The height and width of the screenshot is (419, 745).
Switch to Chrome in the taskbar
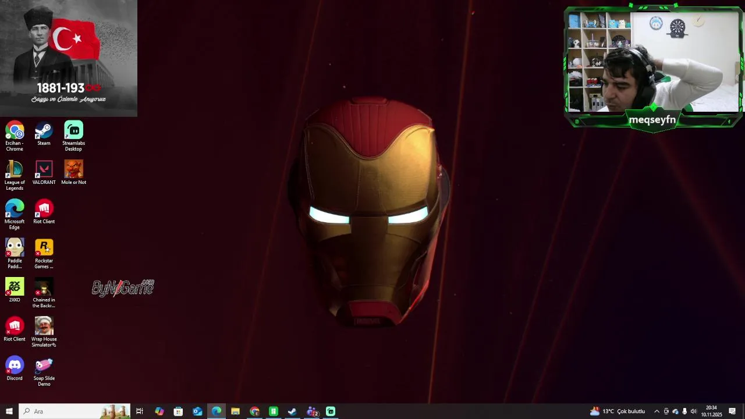254,411
